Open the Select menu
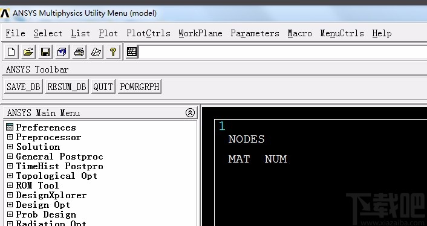427x226 pixels. (x=48, y=33)
